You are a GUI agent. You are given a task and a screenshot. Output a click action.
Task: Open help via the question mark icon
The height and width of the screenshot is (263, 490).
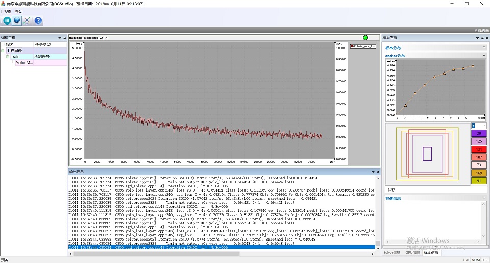(x=38, y=20)
